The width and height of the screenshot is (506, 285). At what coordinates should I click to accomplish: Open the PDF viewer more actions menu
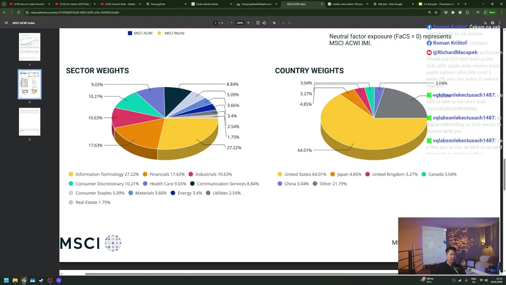500,23
